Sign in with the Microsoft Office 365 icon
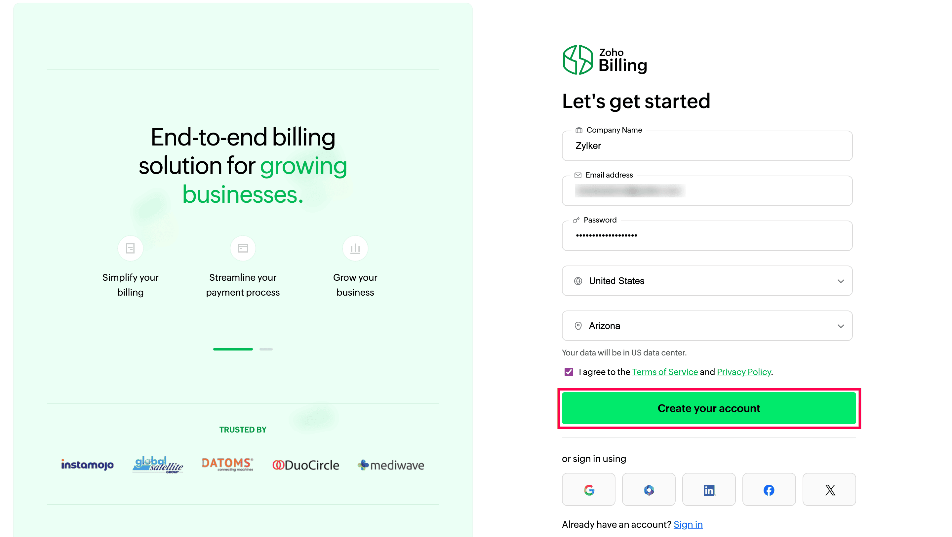 pos(649,490)
